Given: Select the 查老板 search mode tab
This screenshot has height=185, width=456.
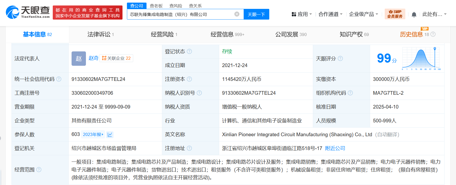Looking at the screenshot, I should coord(156,6).
